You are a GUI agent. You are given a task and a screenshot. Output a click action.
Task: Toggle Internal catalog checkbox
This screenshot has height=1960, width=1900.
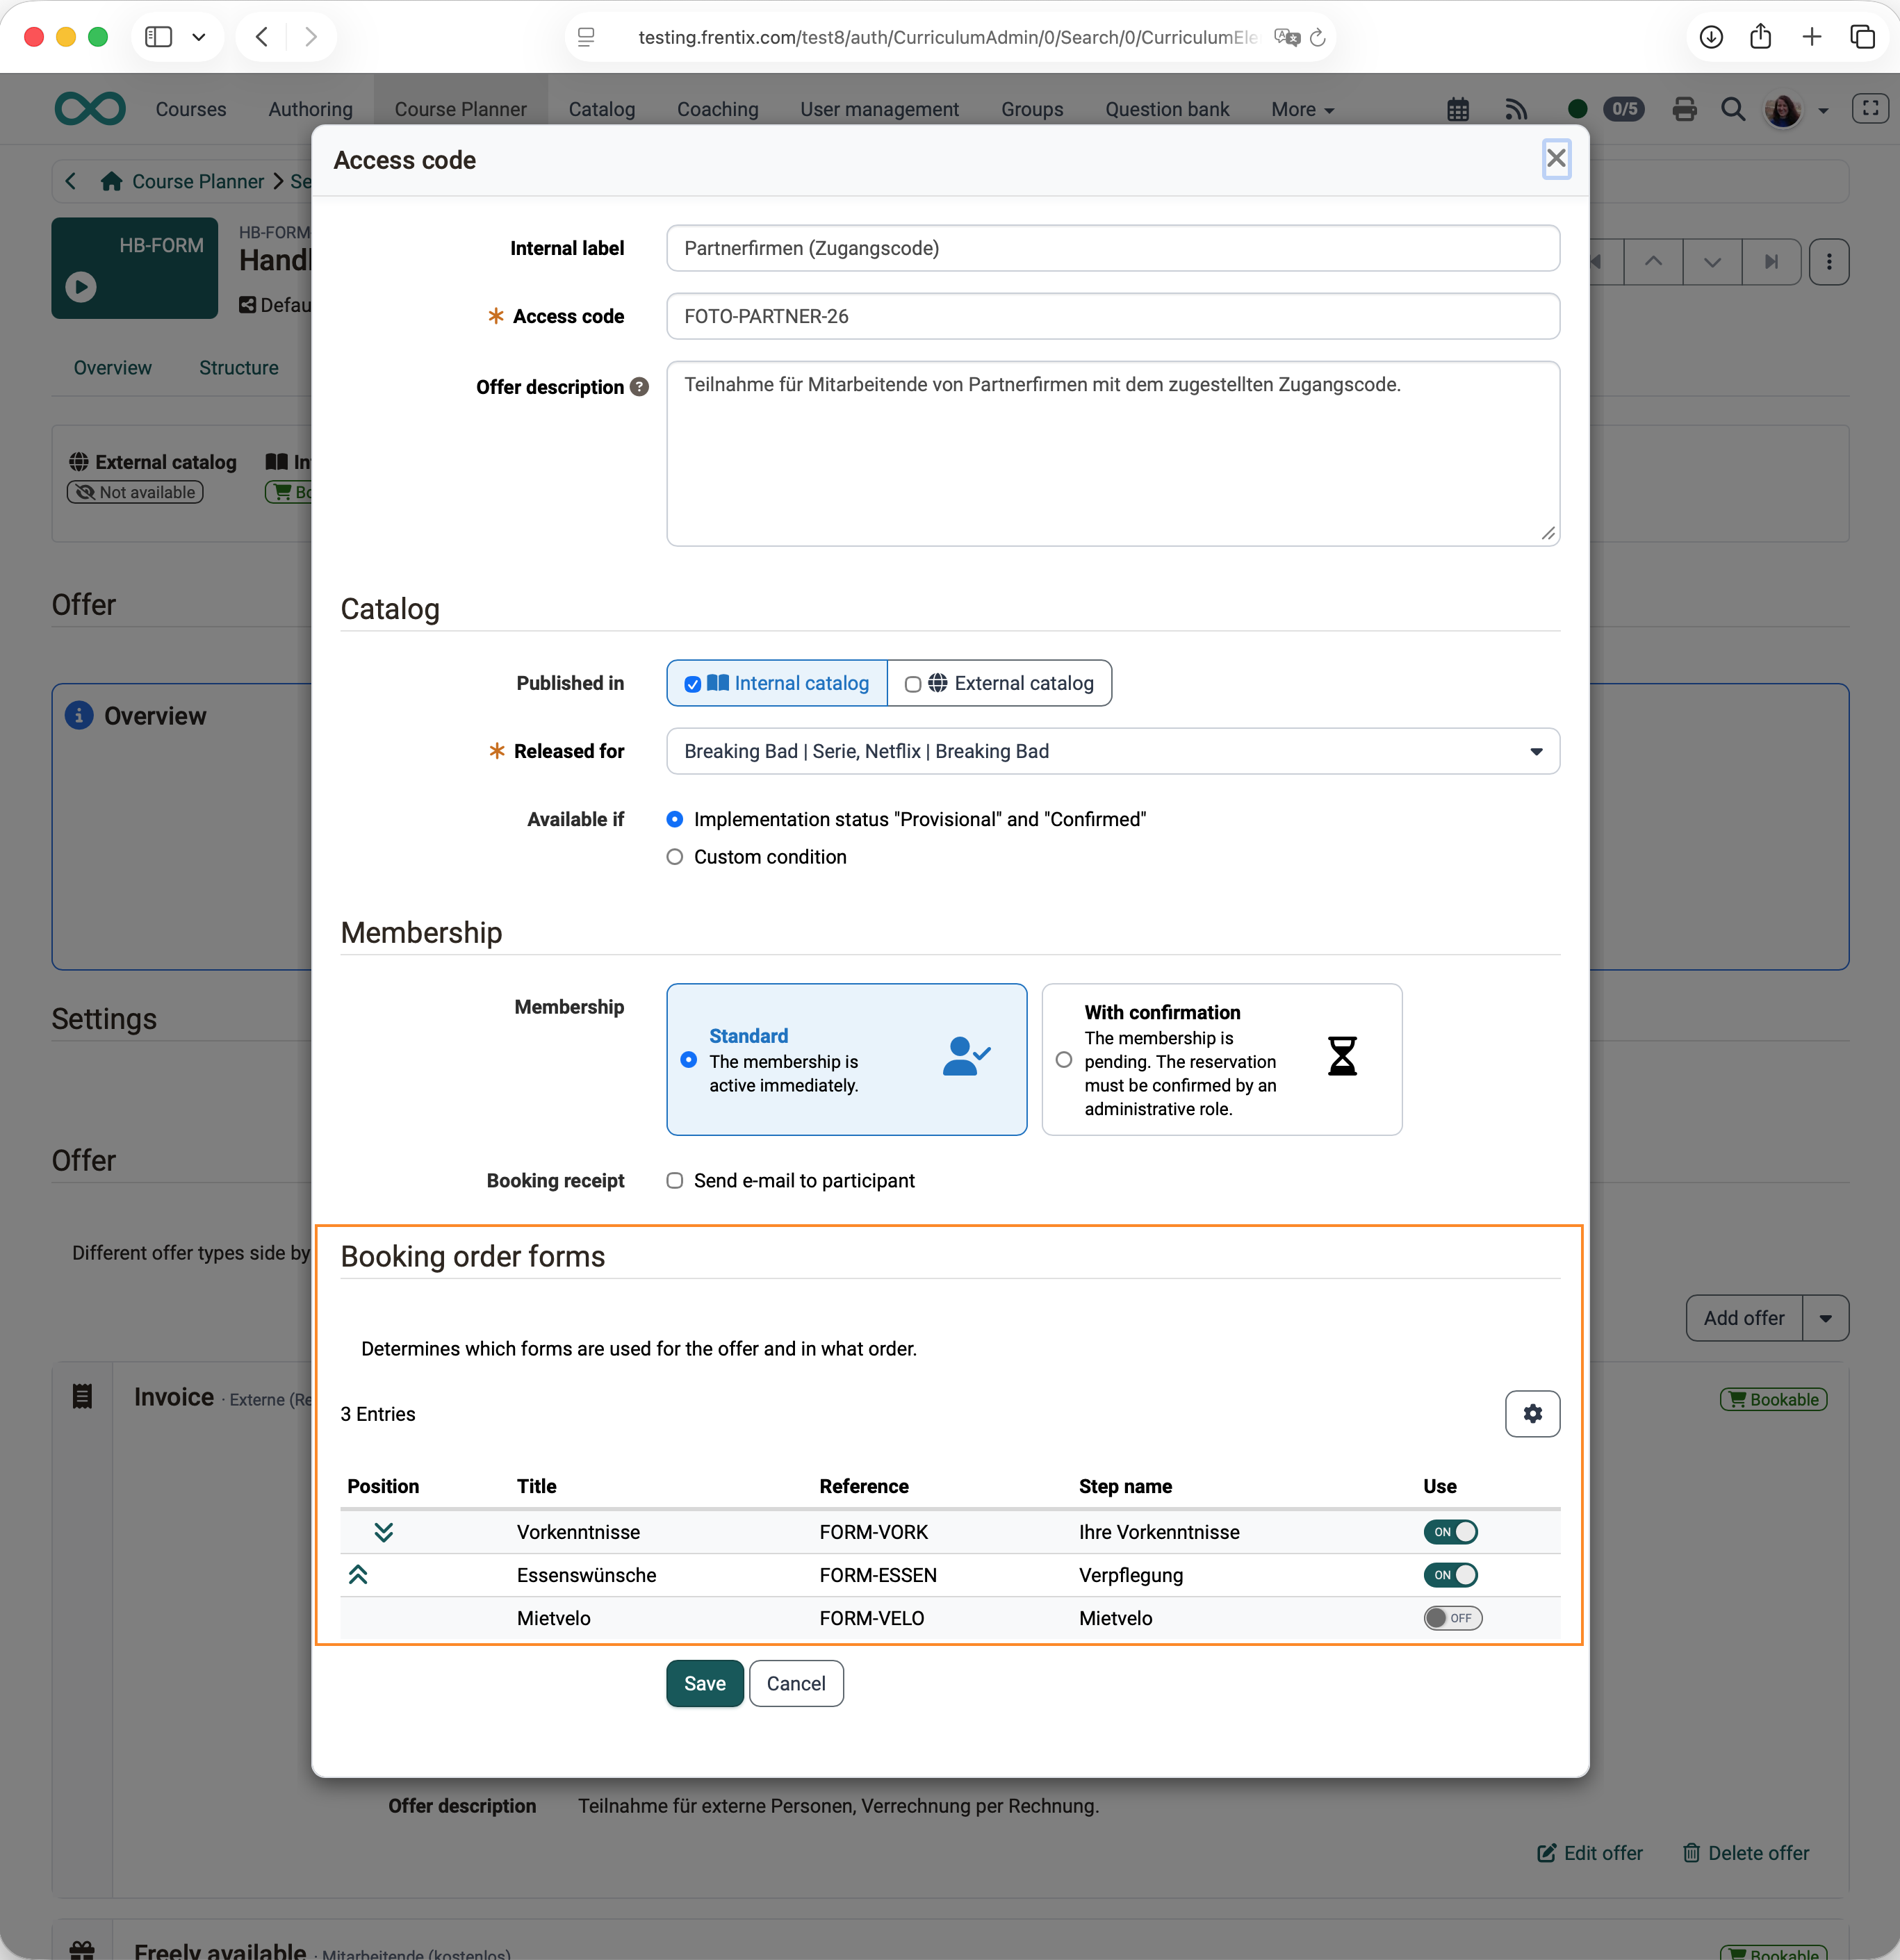tap(692, 684)
